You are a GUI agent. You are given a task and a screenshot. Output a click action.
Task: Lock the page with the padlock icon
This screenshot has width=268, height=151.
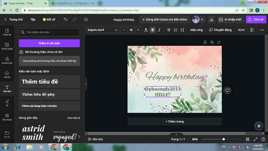(205, 42)
